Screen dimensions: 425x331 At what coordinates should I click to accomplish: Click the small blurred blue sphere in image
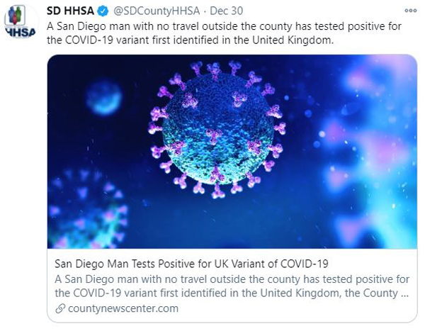(104, 99)
